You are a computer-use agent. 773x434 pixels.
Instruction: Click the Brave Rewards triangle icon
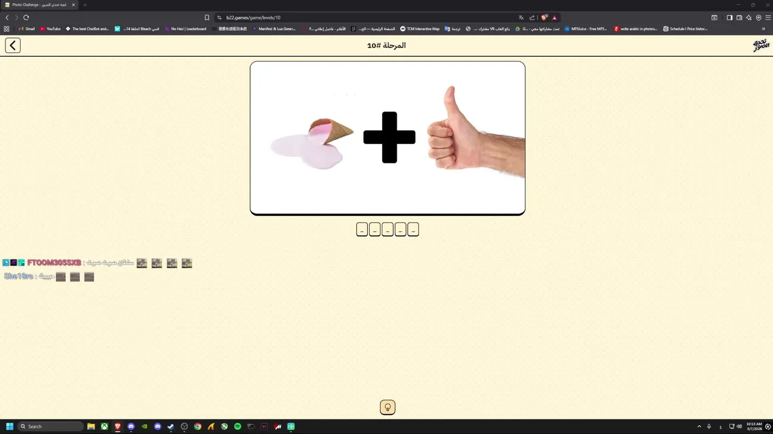click(554, 17)
